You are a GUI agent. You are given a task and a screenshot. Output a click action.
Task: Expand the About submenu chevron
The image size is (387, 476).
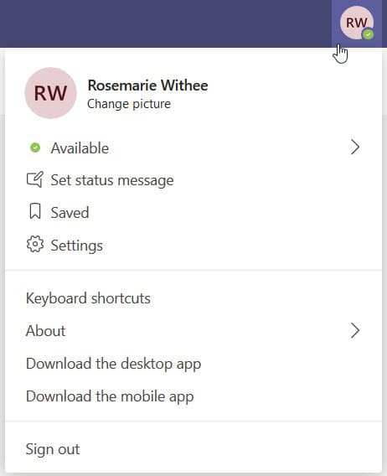355,330
